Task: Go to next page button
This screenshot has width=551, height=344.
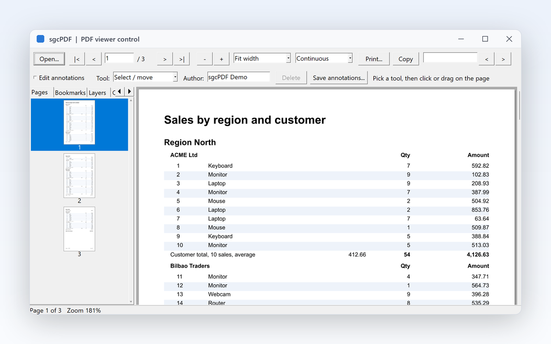Action: pos(165,59)
